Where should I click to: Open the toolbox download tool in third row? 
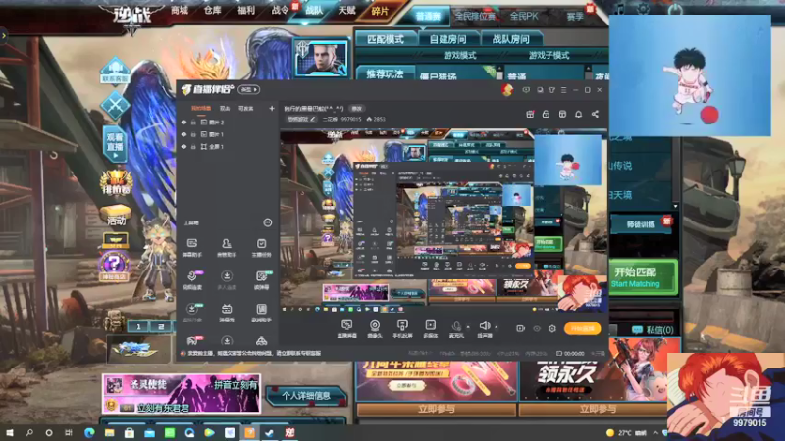pyautogui.click(x=192, y=313)
